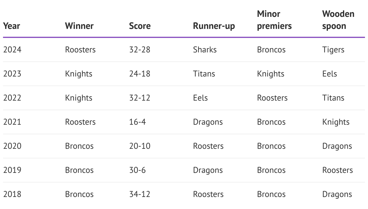Click the 16-4 score cell
Screen dimensions: 368x209
[138, 122]
